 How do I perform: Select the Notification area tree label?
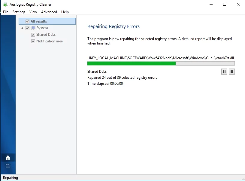[x=50, y=41]
